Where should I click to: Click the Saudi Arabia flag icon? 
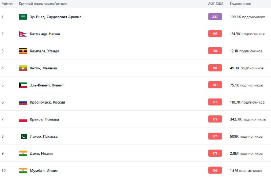[x=23, y=17]
